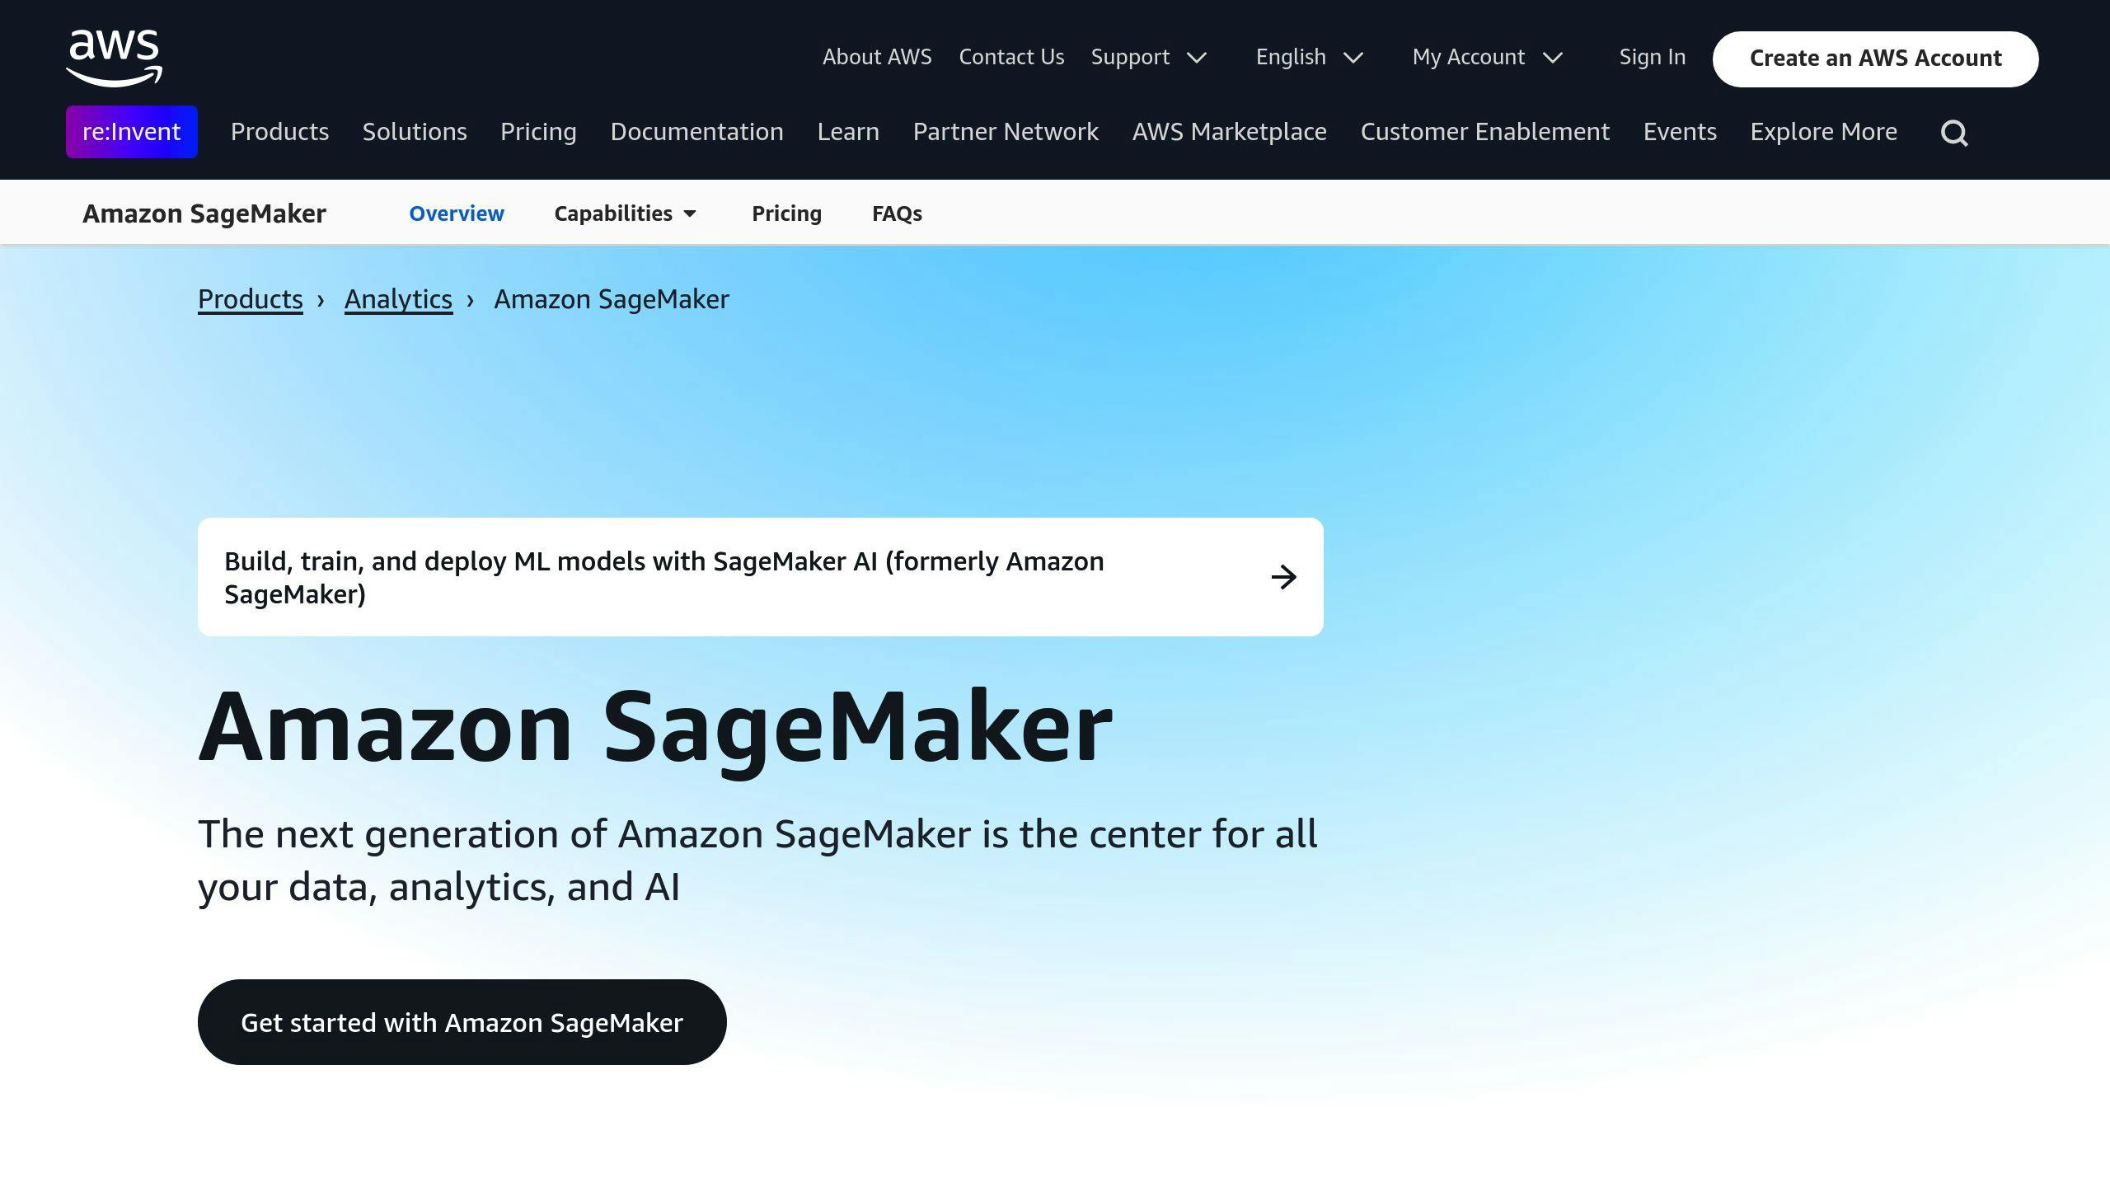Screen dimensions: 2110x1187
Task: Open the AWS Marketplace menu
Action: click(1229, 132)
